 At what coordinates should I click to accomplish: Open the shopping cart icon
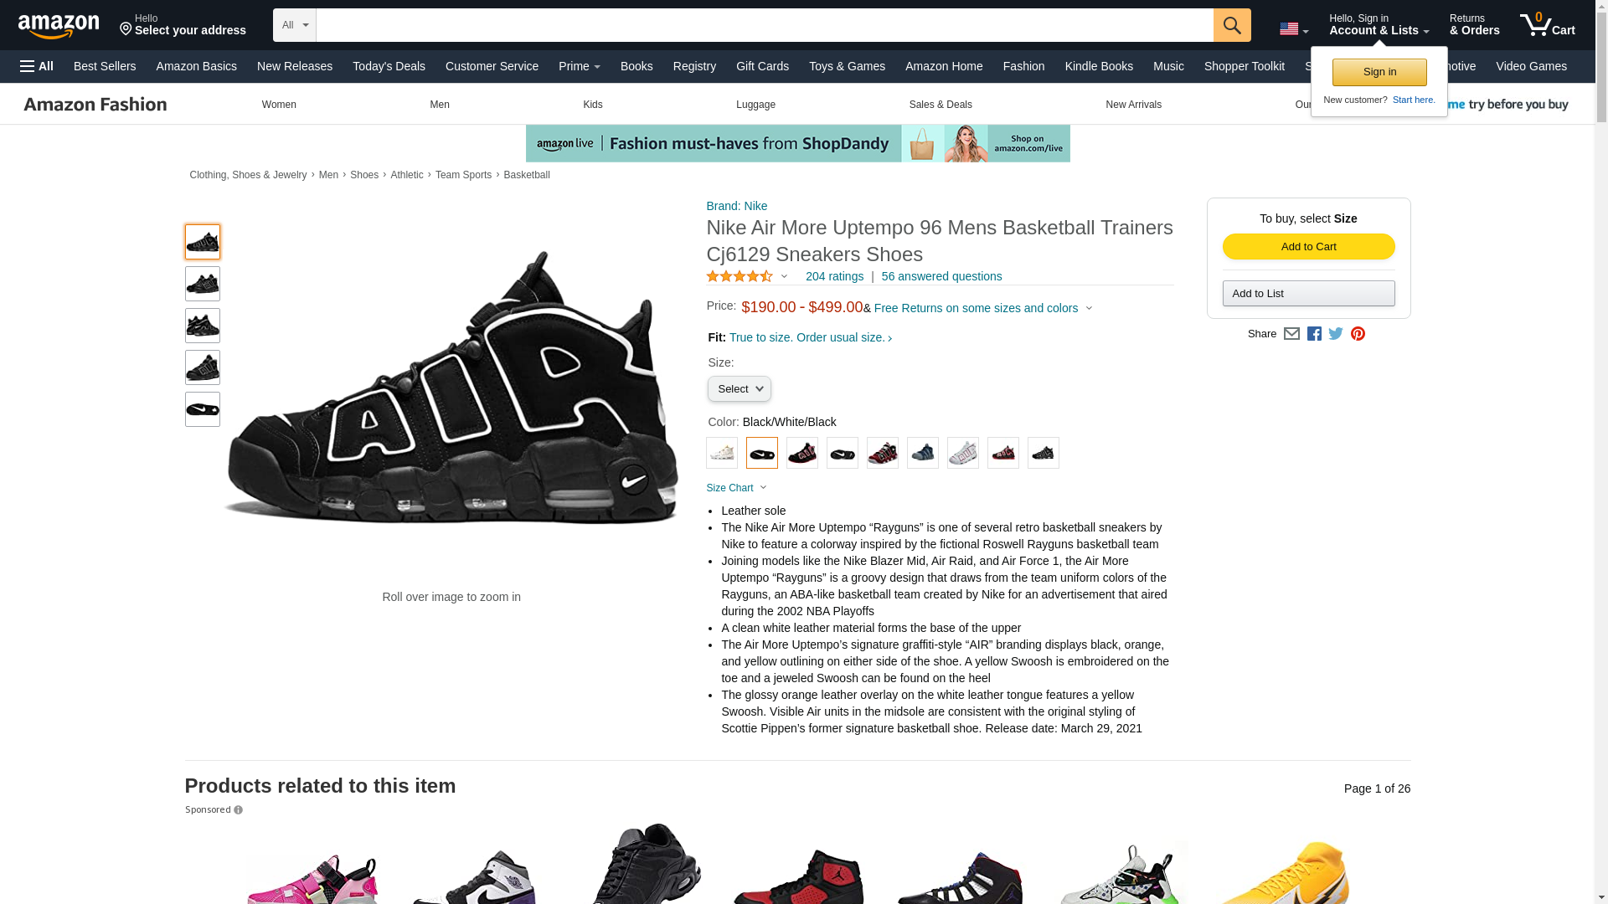click(1547, 25)
